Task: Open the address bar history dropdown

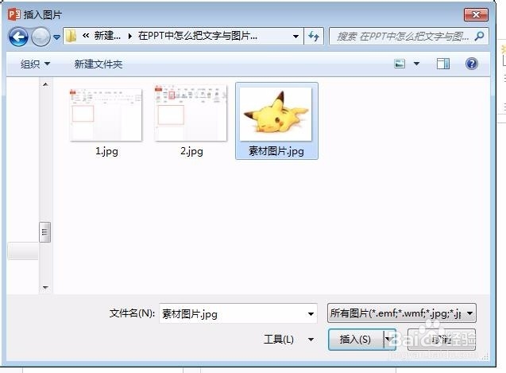Action: [295, 37]
